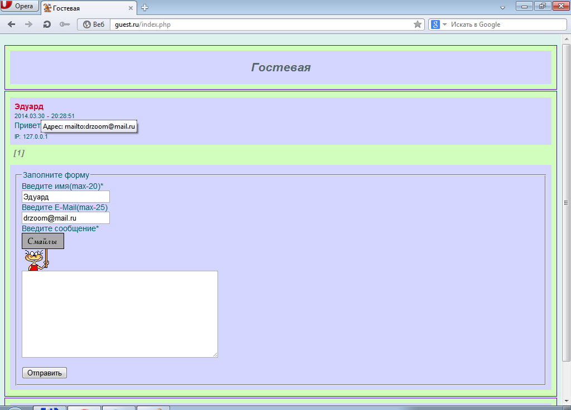Click the E-Mail field with drzoom@mail.ru
The image size is (571, 410).
tap(66, 218)
